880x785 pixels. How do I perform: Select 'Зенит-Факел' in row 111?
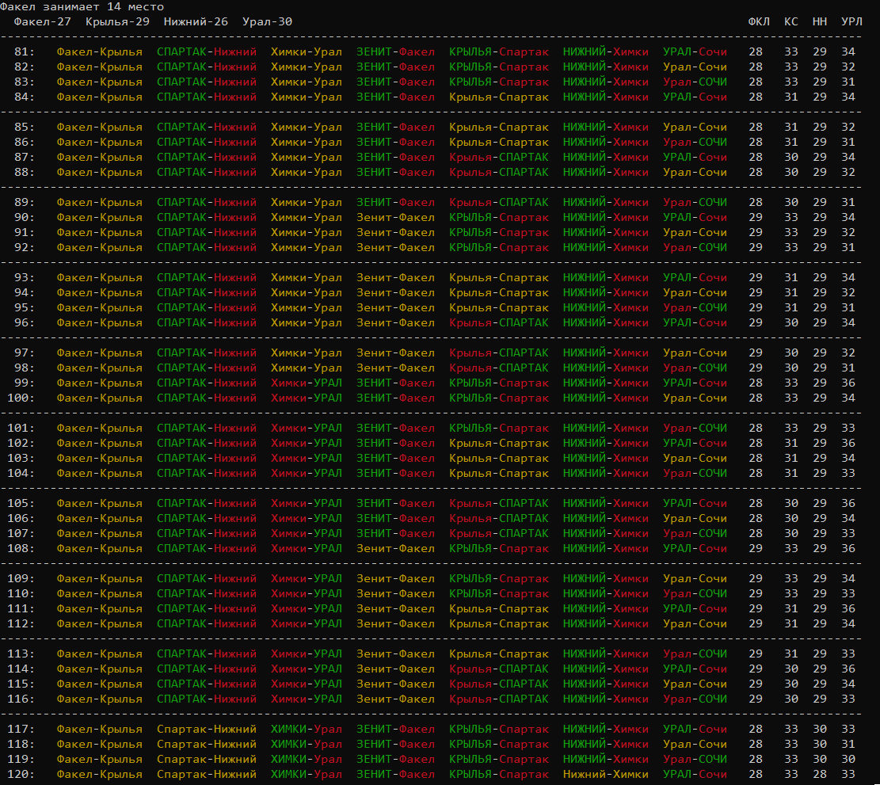(x=396, y=609)
